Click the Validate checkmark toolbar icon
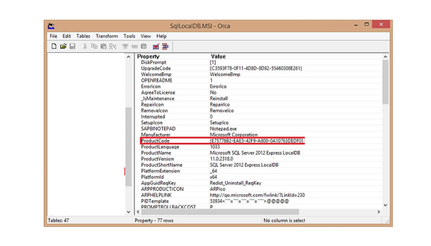Image resolution: width=431 pixels, height=246 pixels. point(156,46)
